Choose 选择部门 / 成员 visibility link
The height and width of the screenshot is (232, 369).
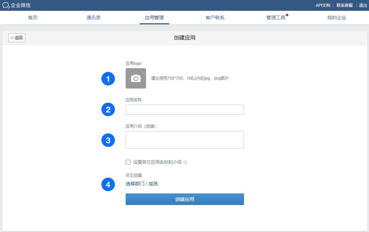tap(142, 184)
